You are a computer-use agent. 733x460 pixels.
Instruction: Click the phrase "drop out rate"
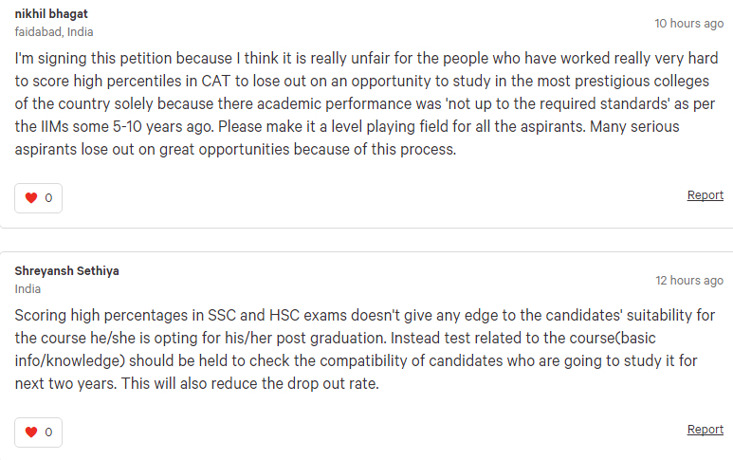pos(333,384)
